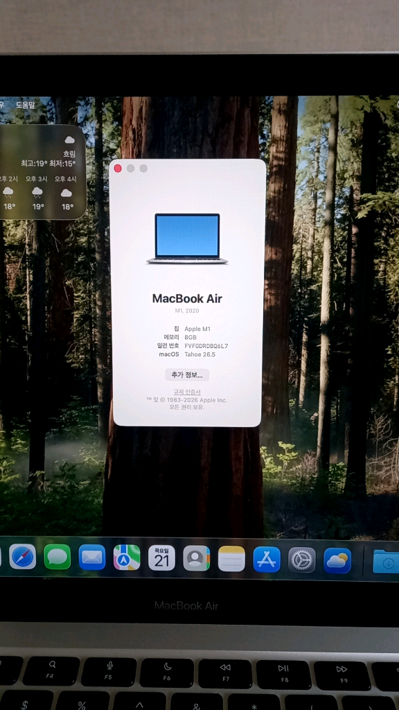
Task: Close the About This Mac window
Action: (118, 168)
